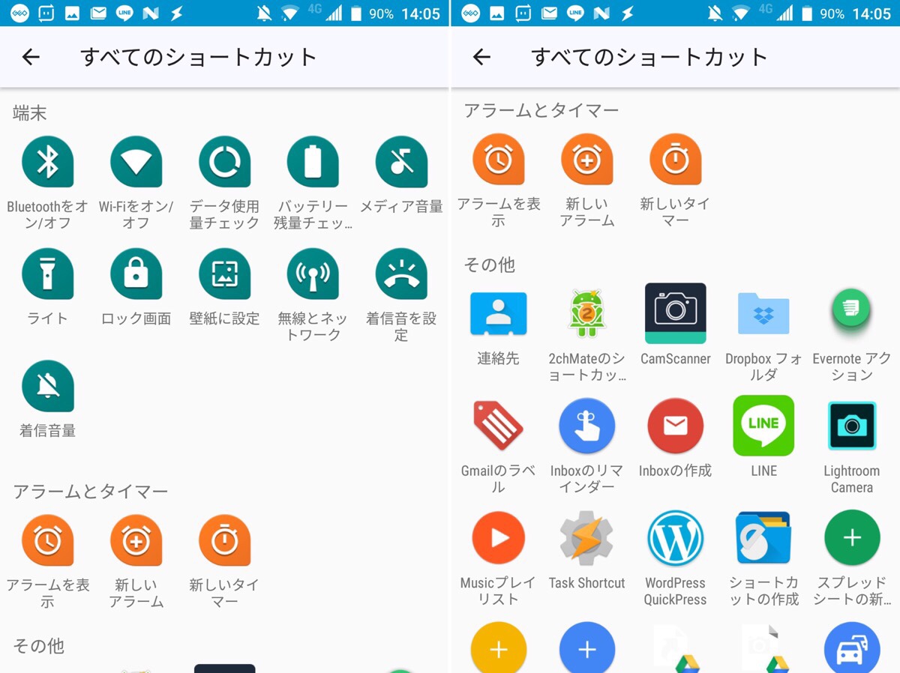The width and height of the screenshot is (900, 673).
Task: Tap the Bluetoothをオン/オフ shortcut icon
Action: (x=48, y=161)
